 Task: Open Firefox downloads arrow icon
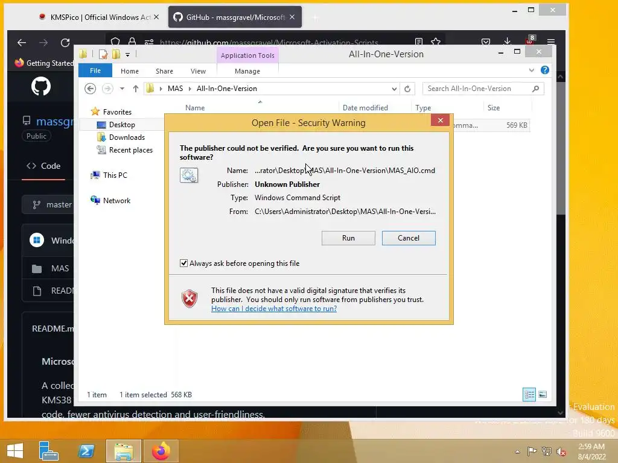[507, 41]
